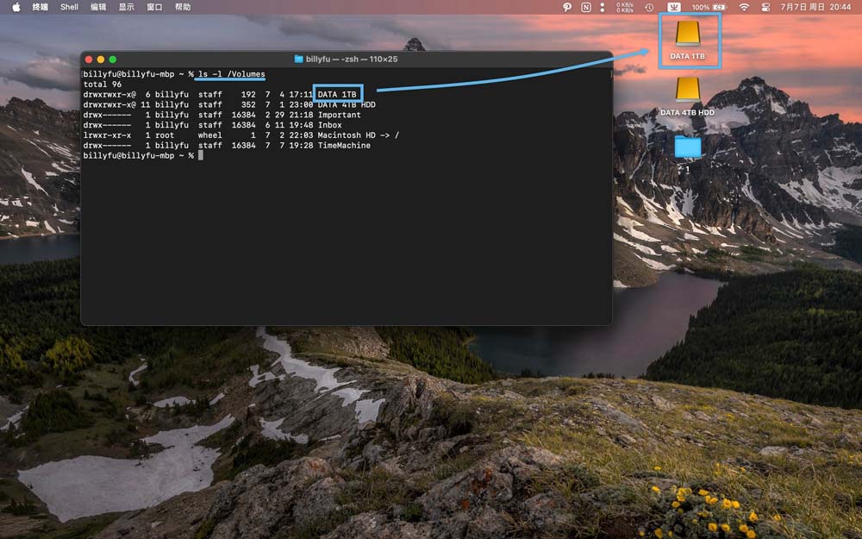Open the 编辑 menu
Viewport: 862px width, 539px height.
tap(98, 7)
